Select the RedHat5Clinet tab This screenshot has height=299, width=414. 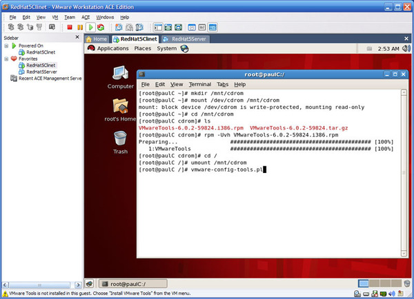click(135, 39)
